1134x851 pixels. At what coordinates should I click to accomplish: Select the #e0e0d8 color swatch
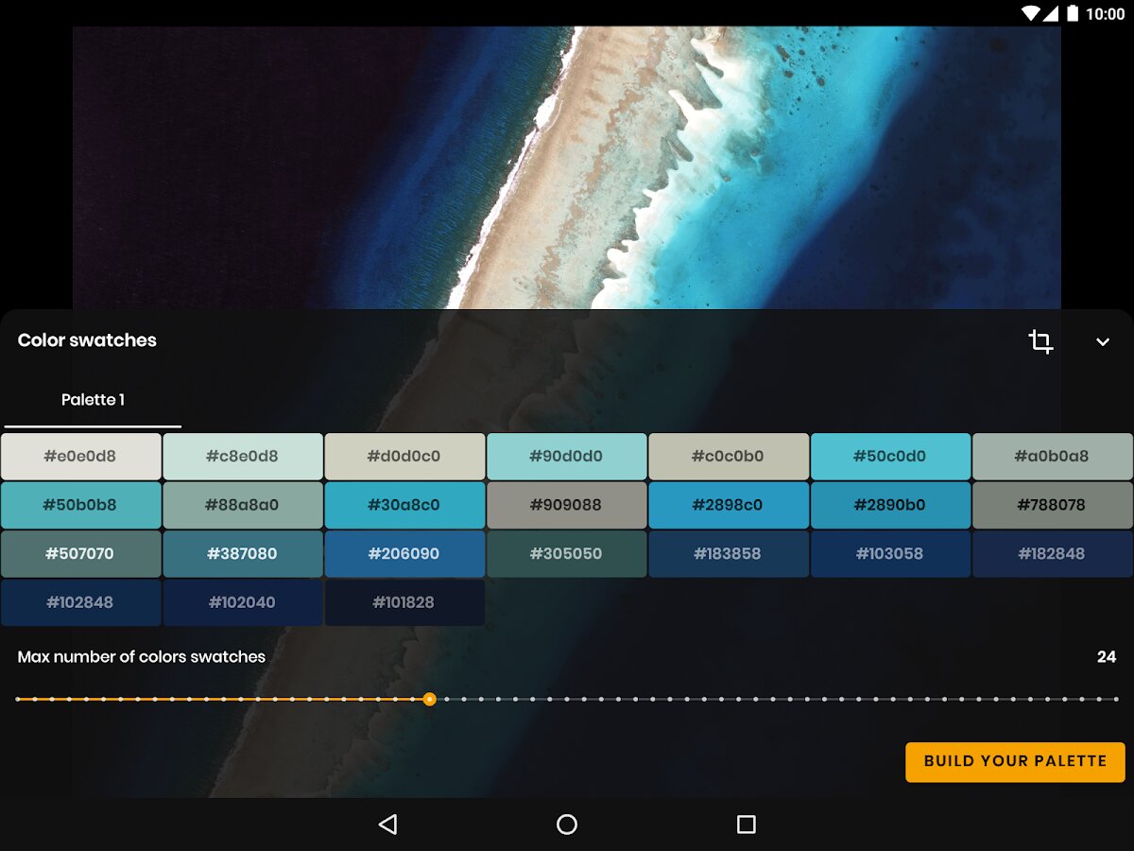(x=81, y=457)
